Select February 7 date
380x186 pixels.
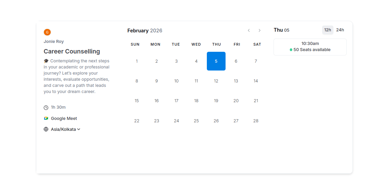click(256, 61)
